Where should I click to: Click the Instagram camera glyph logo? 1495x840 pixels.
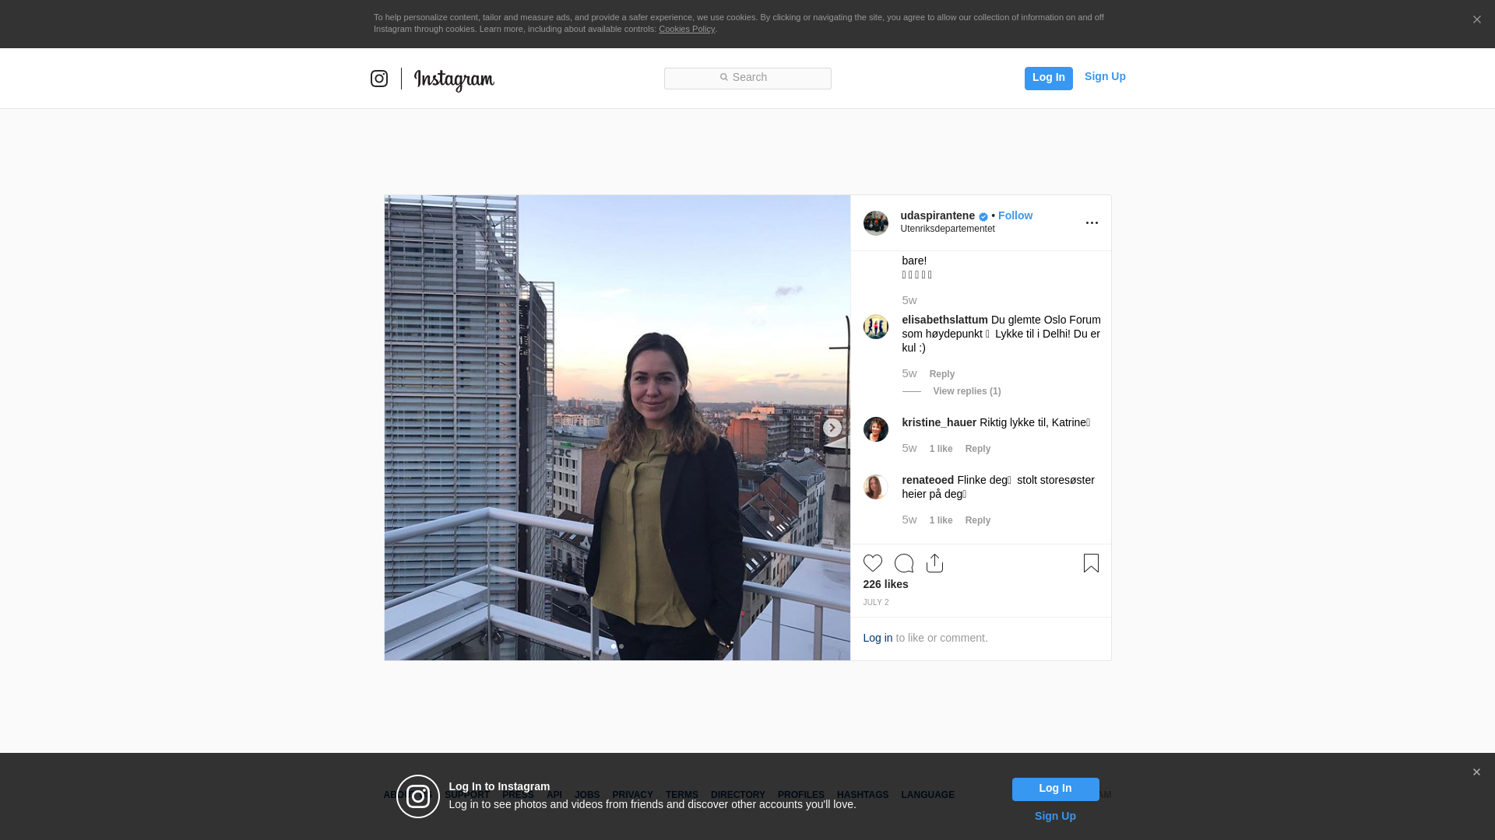(x=379, y=79)
